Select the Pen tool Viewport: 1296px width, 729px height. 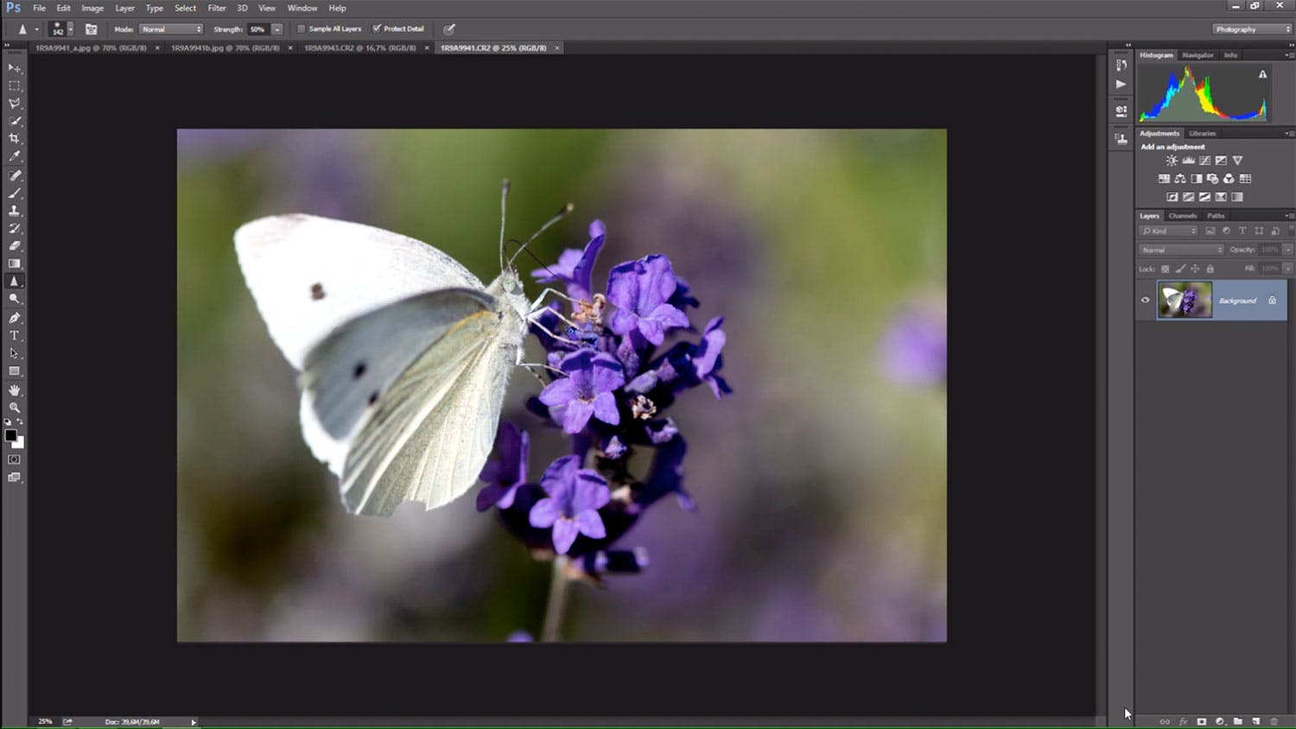point(15,318)
